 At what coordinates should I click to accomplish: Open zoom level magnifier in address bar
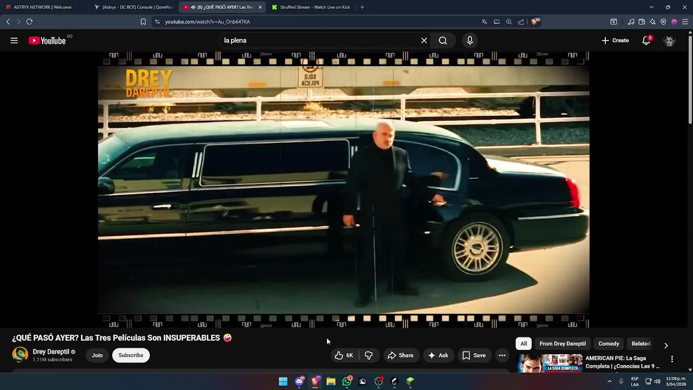click(x=509, y=22)
